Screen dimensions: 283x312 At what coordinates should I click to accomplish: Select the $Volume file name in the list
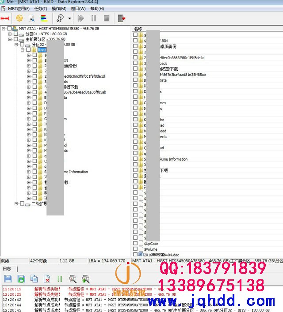[151, 249]
